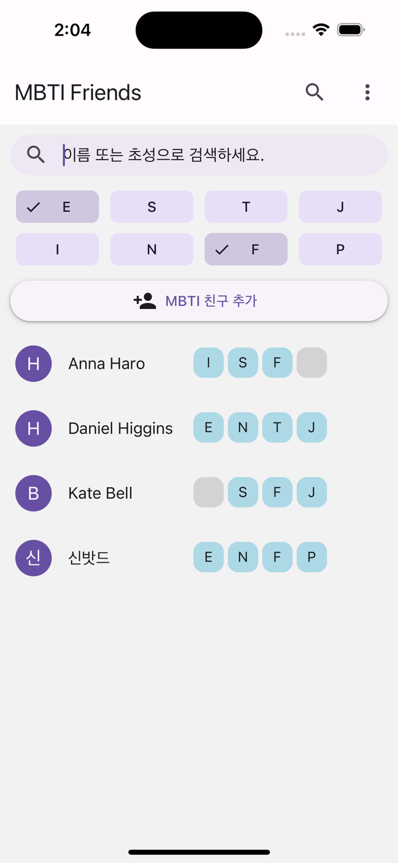The width and height of the screenshot is (398, 863).
Task: Click Daniel Higgins' avatar with letter H
Action: point(33,428)
